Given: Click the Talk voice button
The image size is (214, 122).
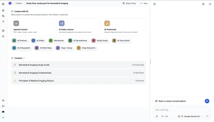Looking at the screenshot, I should click(165, 116).
